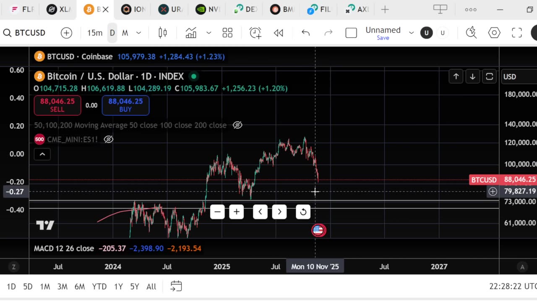Expand the timeframe interval dropdown
Screen dimensions: 537x302
(139, 33)
